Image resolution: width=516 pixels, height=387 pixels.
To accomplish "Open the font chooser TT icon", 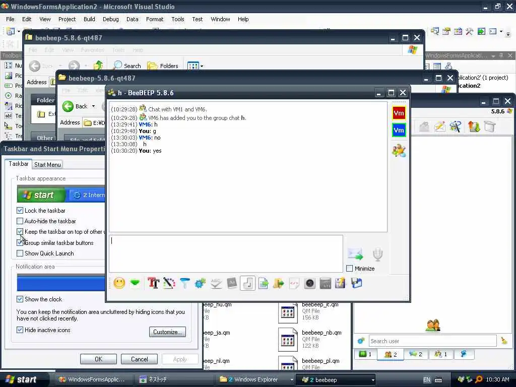I will pos(153,283).
